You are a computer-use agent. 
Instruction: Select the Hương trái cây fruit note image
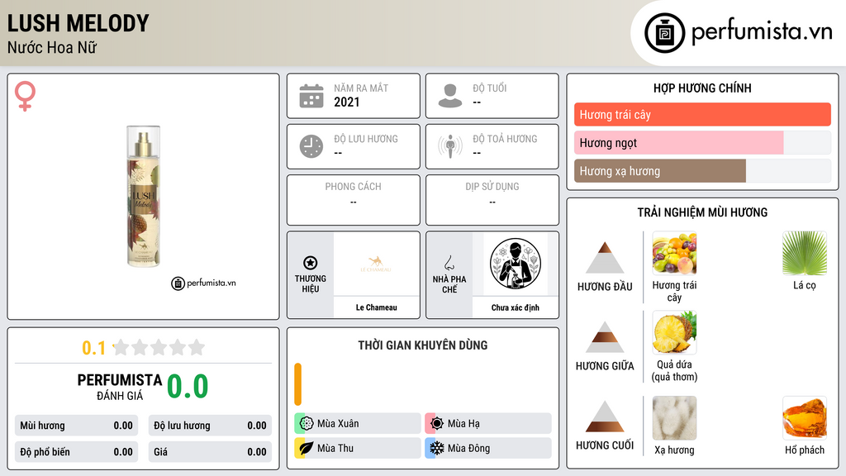tap(674, 253)
